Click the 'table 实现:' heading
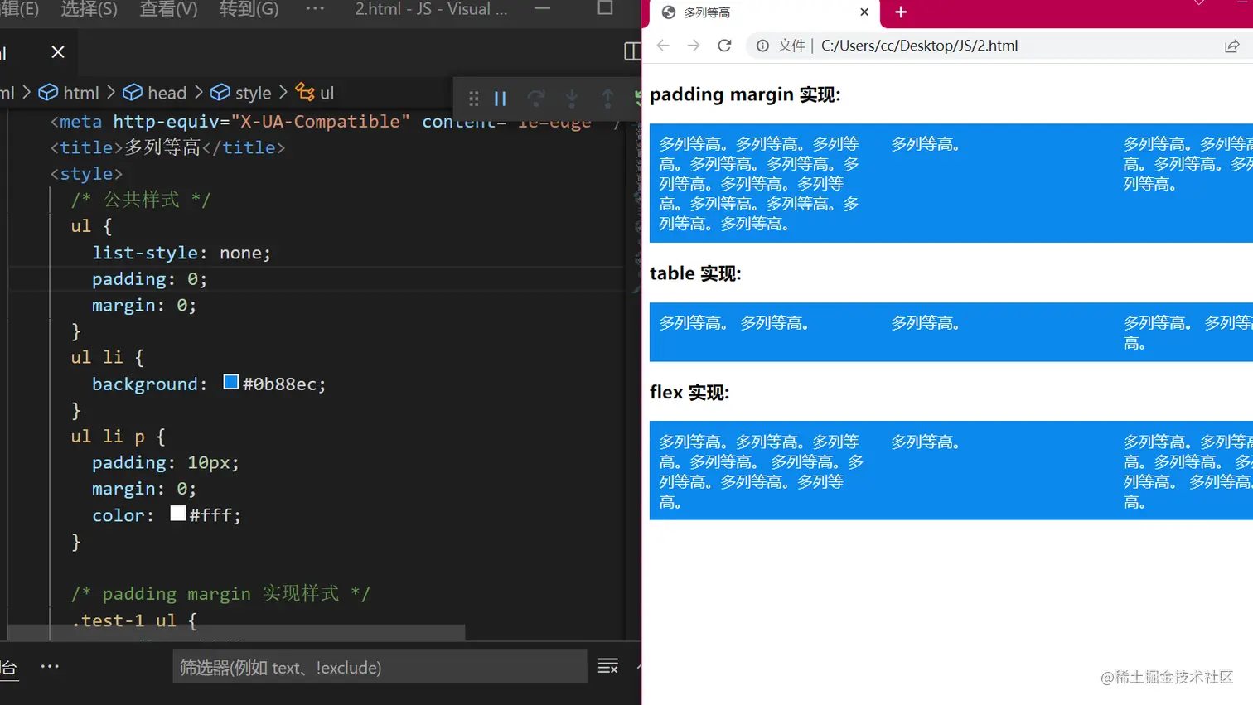Screen dimensions: 1253x705 click(695, 273)
